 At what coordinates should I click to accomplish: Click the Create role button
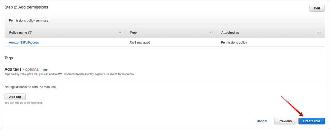pos(311,121)
